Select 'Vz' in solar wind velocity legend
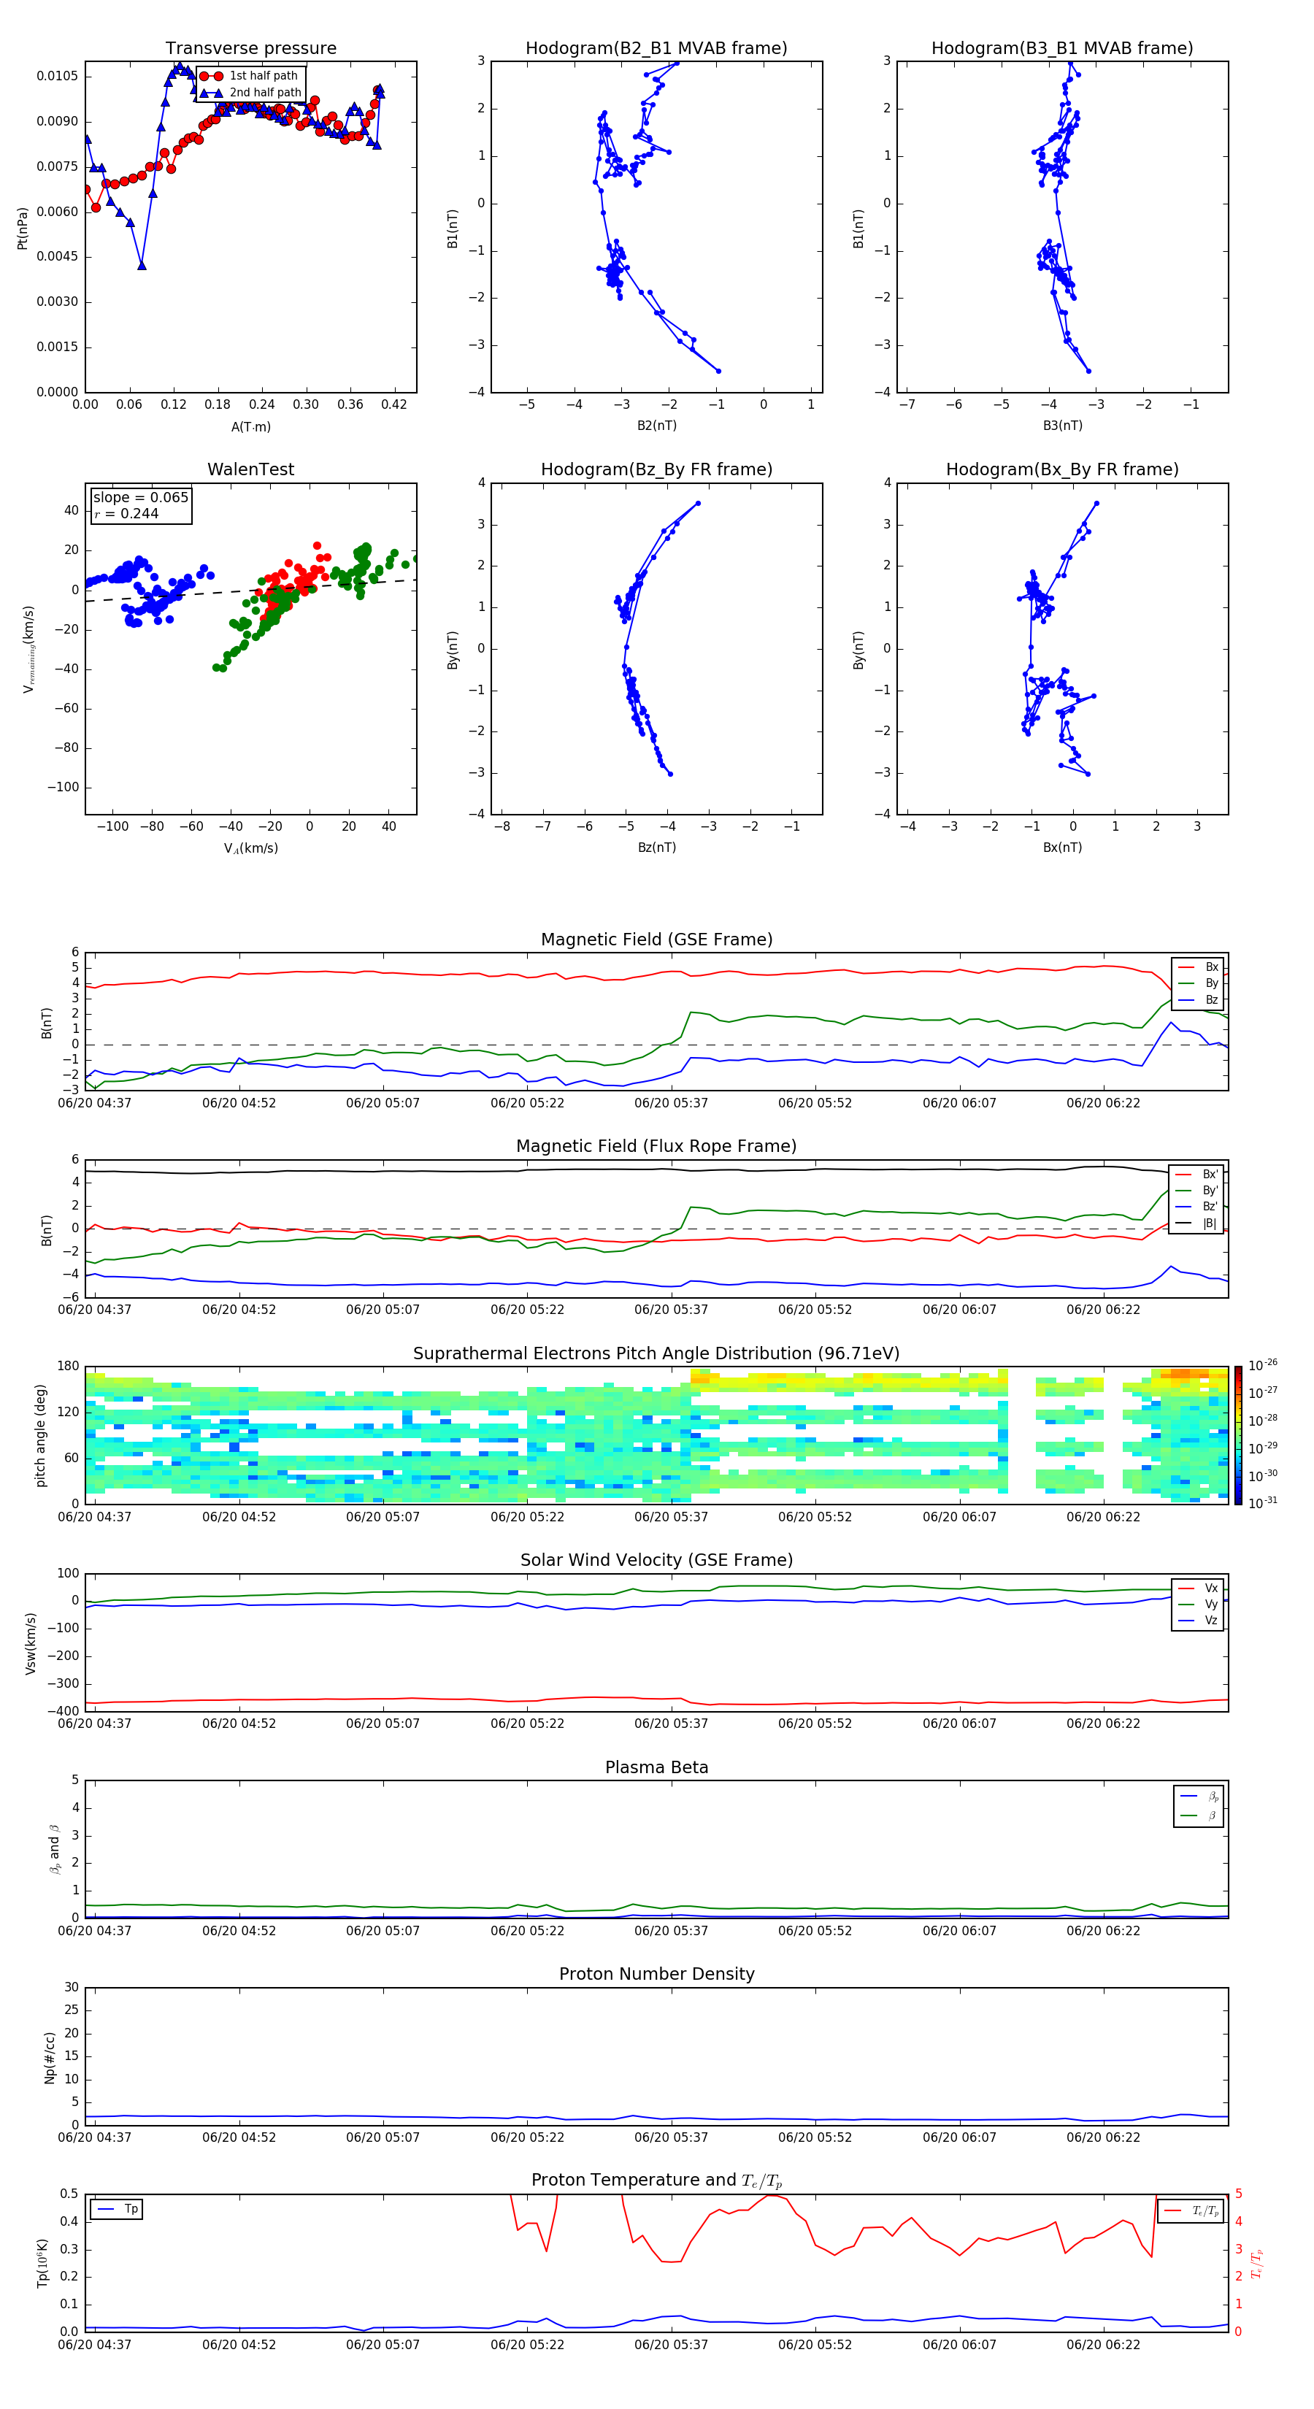The height and width of the screenshot is (2409, 1314). (x=1198, y=1621)
